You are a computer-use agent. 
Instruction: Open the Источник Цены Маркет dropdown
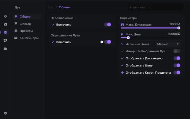(x=168, y=44)
